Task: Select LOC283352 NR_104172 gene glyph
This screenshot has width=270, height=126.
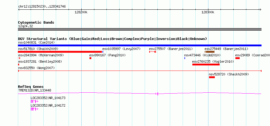Action: point(35,109)
